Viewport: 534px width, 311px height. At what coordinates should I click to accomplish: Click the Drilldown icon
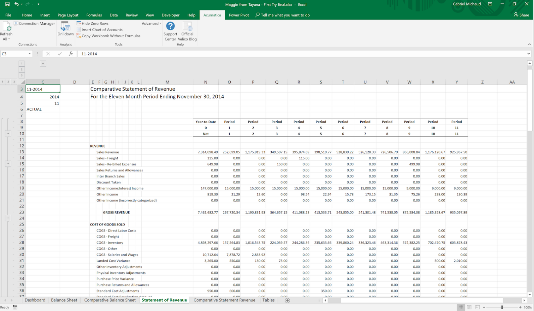(x=65, y=26)
